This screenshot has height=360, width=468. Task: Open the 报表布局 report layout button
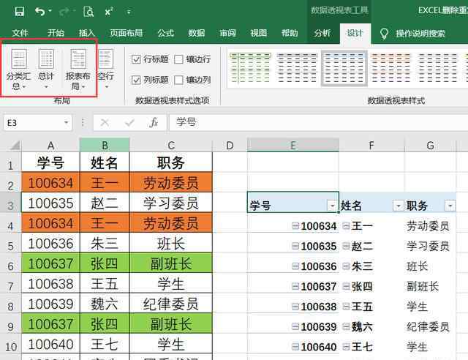coord(78,70)
